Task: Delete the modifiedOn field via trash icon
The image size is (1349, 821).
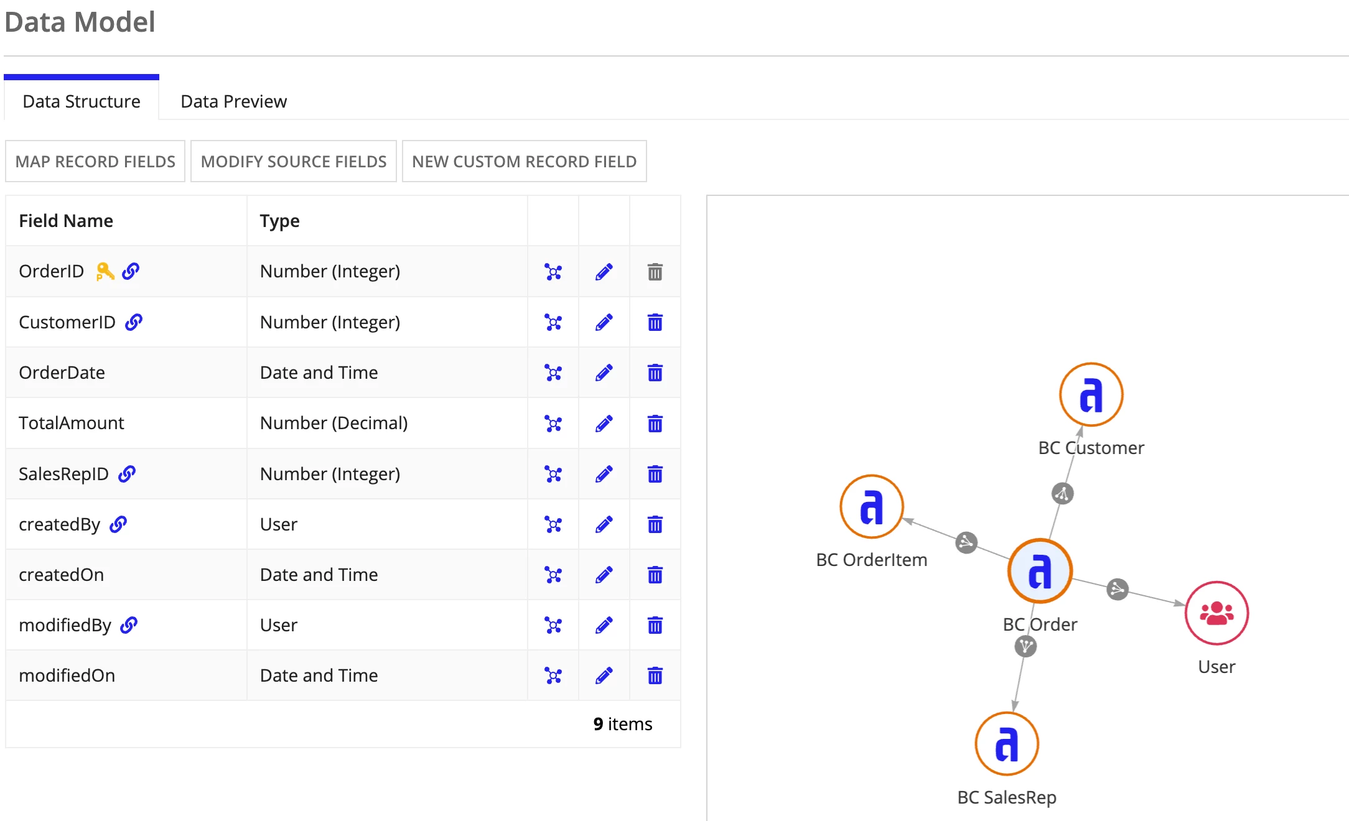Action: 655,675
